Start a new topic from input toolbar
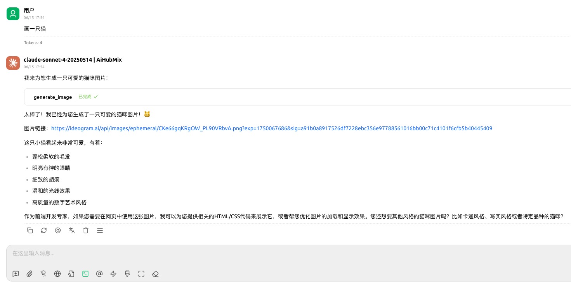 tap(16, 274)
